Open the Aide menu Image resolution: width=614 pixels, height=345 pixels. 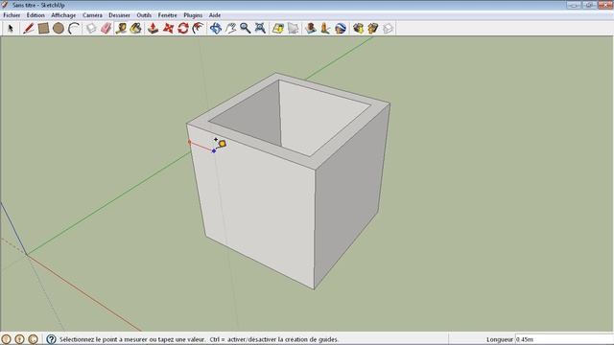215,15
